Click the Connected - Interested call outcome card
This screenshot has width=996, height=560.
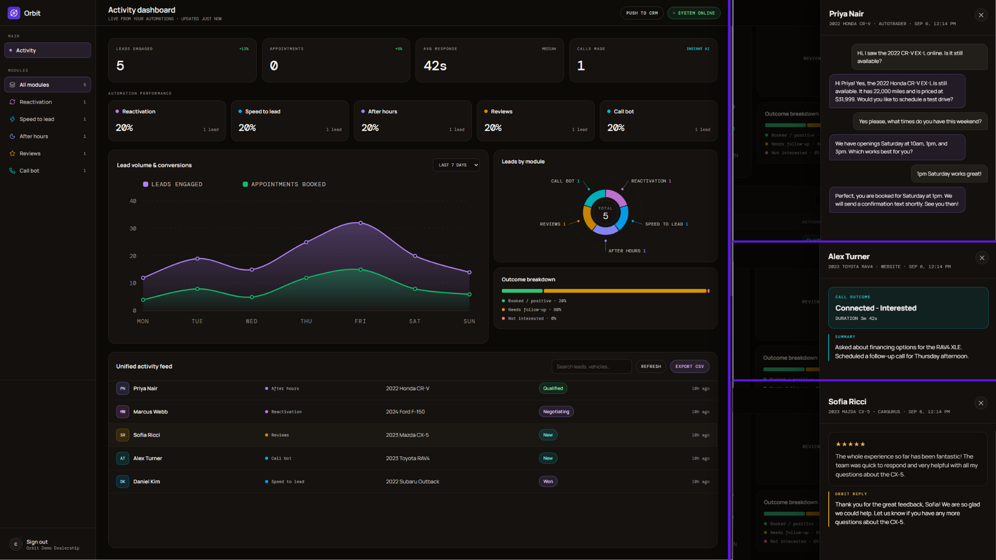click(x=908, y=308)
